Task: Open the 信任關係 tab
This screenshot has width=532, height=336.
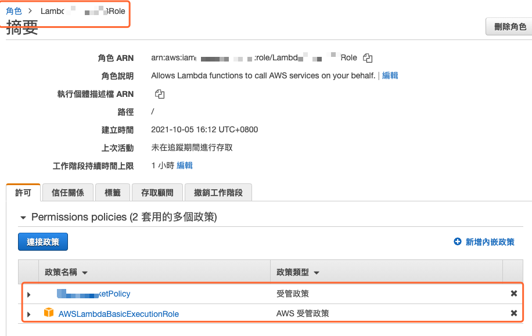Action: (x=67, y=193)
